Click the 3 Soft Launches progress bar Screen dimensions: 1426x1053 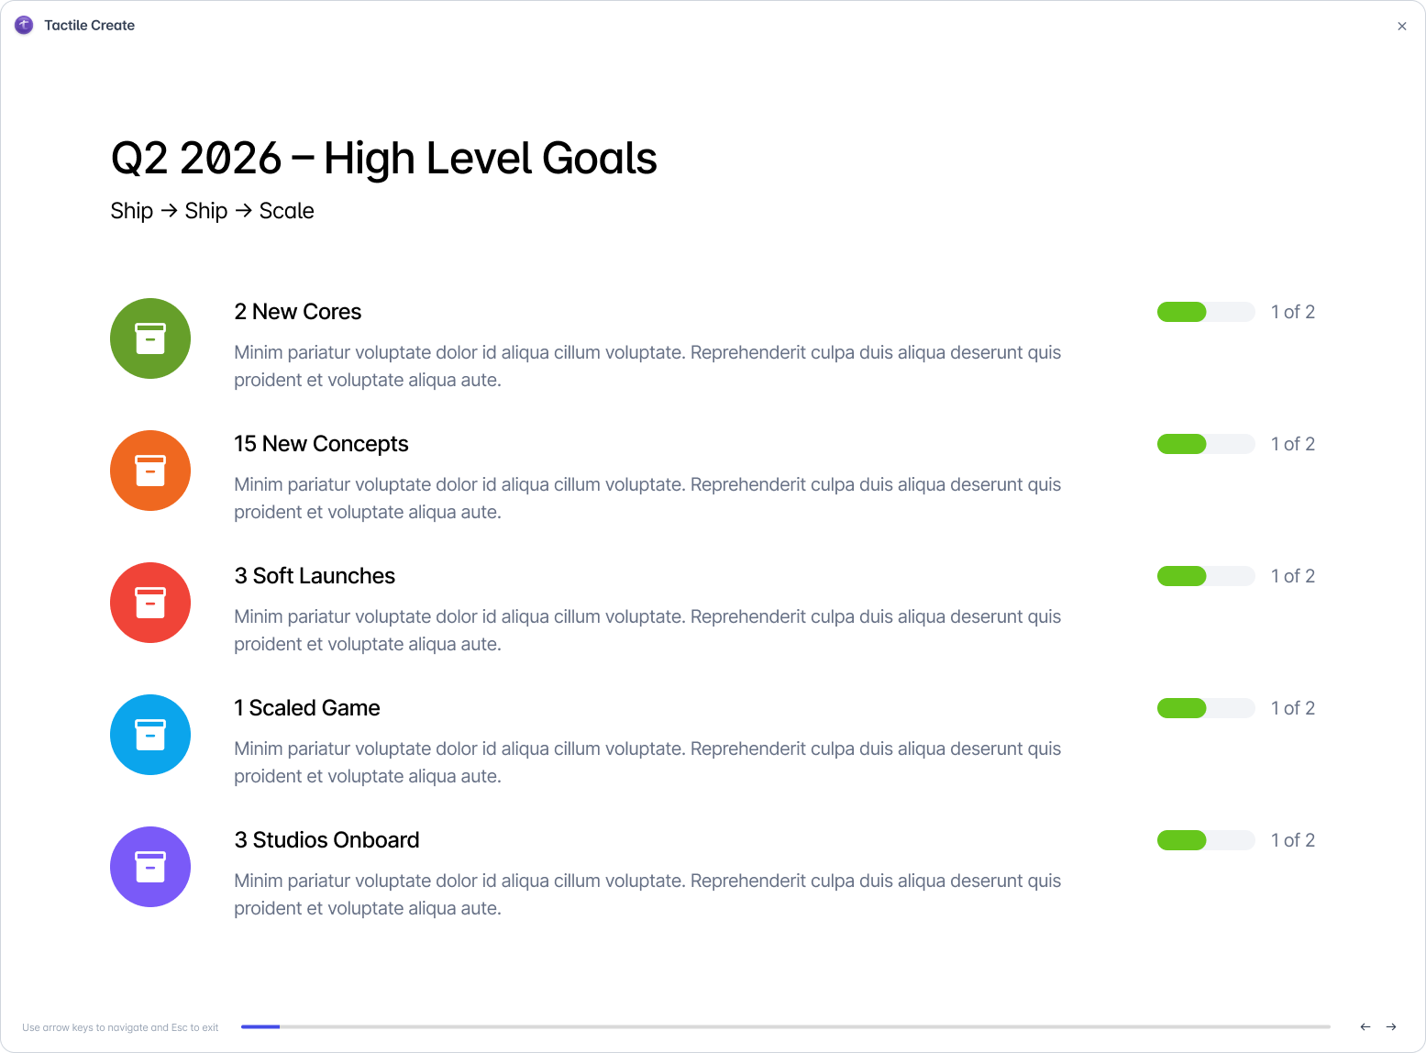(1206, 576)
